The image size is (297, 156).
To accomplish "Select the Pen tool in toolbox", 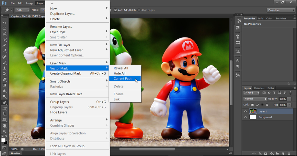I will point(4,103).
